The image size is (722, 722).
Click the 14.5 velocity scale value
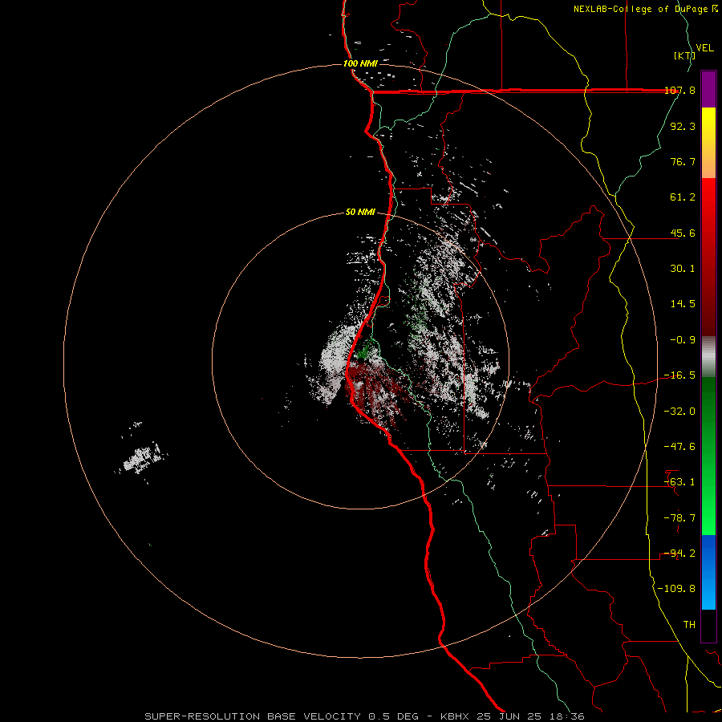click(x=683, y=304)
